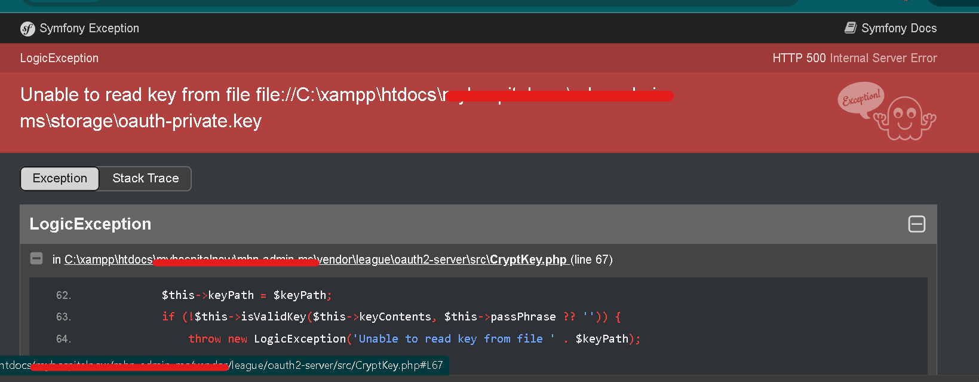Collapse the LogicException panel with minus icon
This screenshot has width=979, height=382.
click(x=917, y=224)
